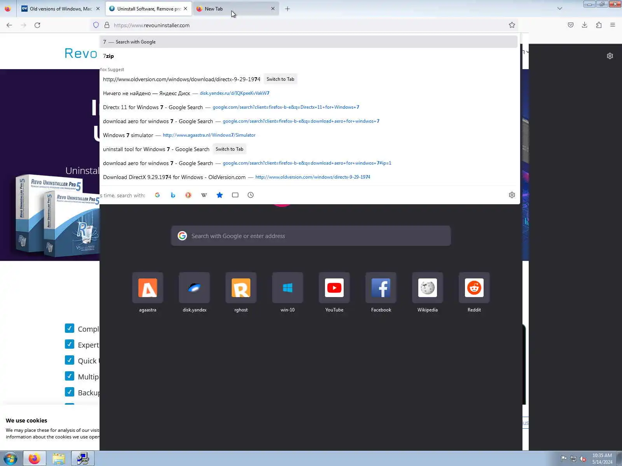This screenshot has width=622, height=466.
Task: Close the Uninstall Software tab
Action: [185, 9]
